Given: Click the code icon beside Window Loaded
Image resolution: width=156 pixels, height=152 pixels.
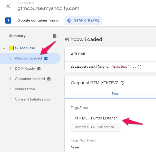Looking at the screenshot, I should 46,58.
